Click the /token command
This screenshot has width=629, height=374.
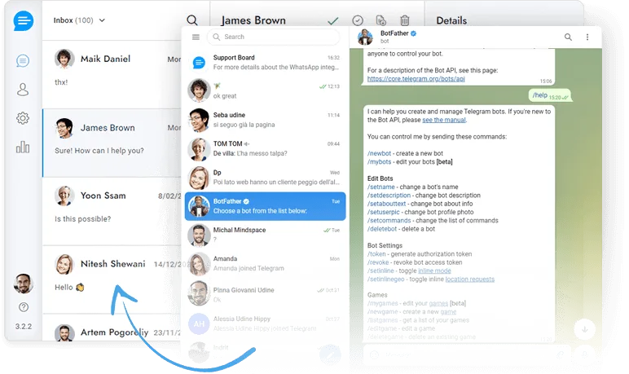click(x=376, y=254)
